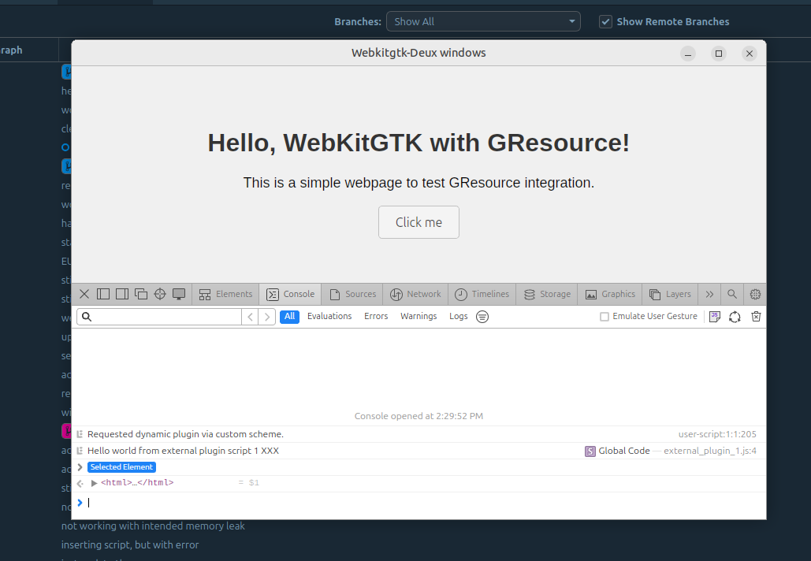Filter console by Evaluations
Viewport: 811px width, 561px height.
(x=329, y=317)
